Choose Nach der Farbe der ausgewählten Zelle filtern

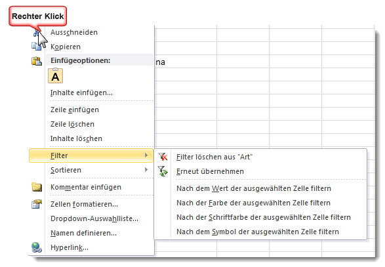point(253,203)
